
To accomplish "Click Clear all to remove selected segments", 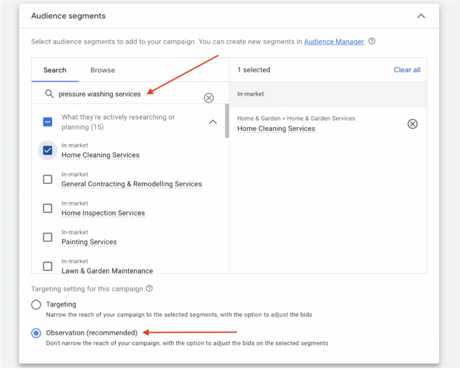I will coord(407,70).
